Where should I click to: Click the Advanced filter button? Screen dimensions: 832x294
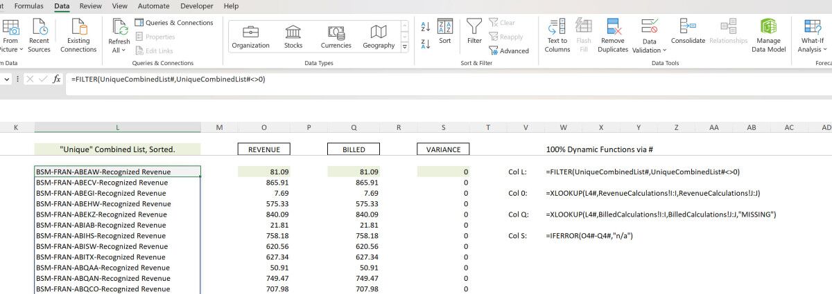pos(509,51)
